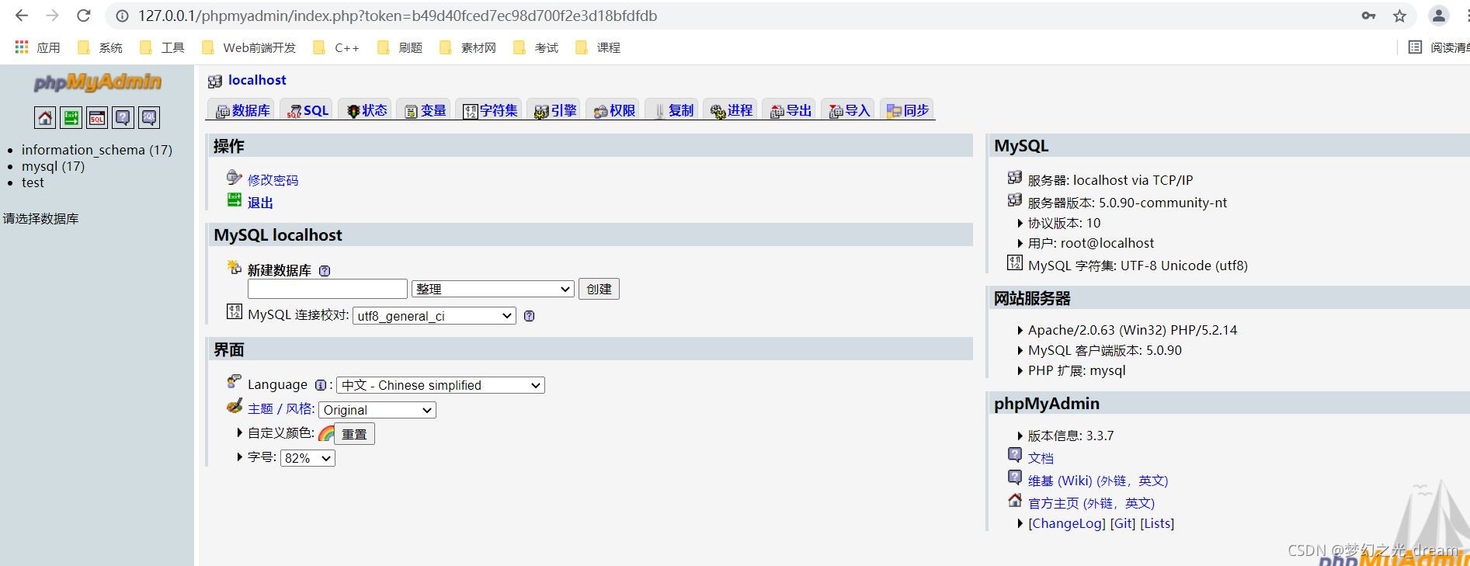Open the [Lists] link

click(x=1157, y=523)
